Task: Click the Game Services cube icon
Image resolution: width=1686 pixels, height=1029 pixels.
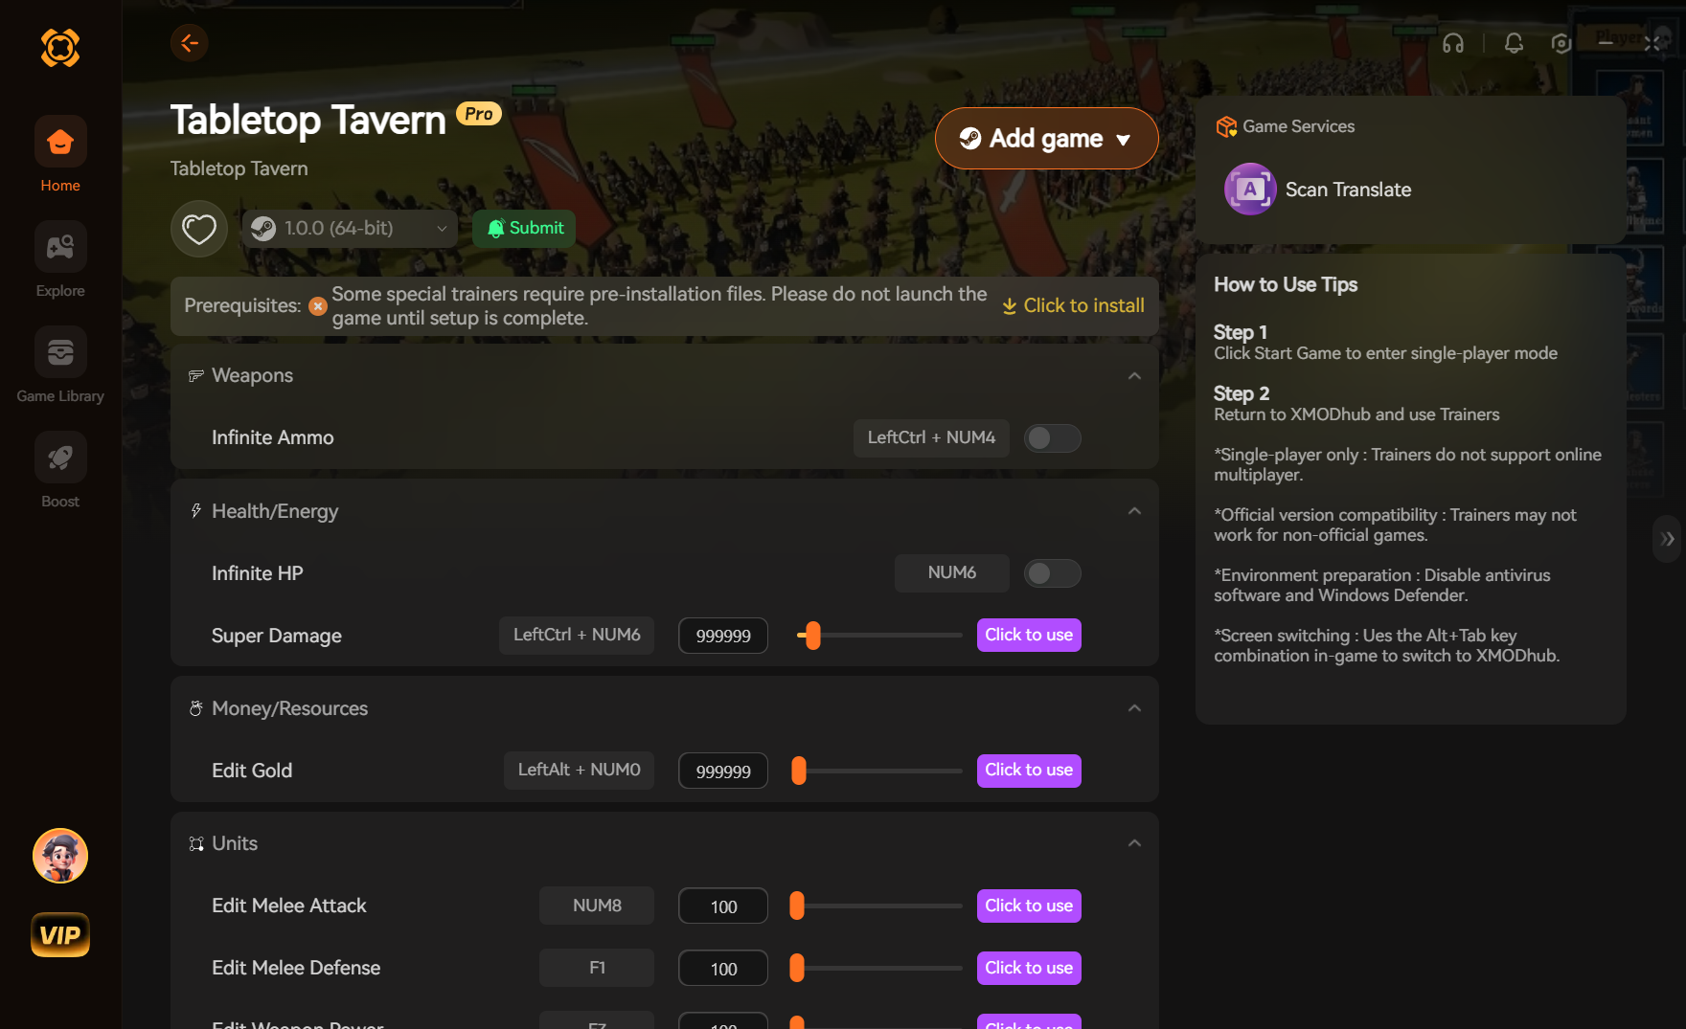Action: pos(1226,126)
